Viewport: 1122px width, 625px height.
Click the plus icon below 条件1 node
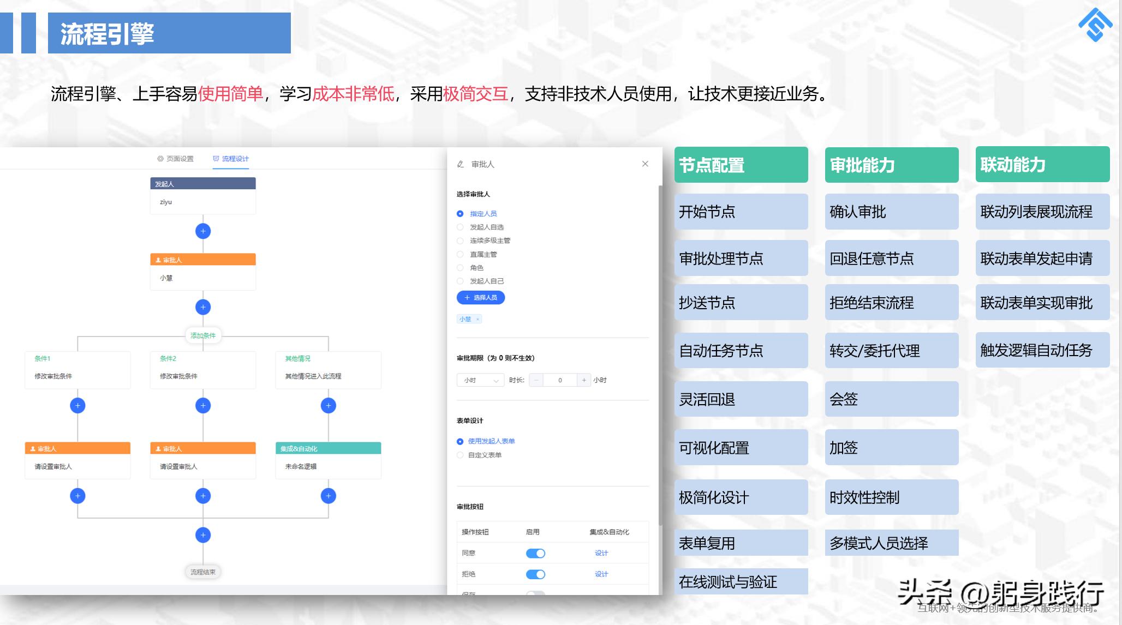coord(77,406)
